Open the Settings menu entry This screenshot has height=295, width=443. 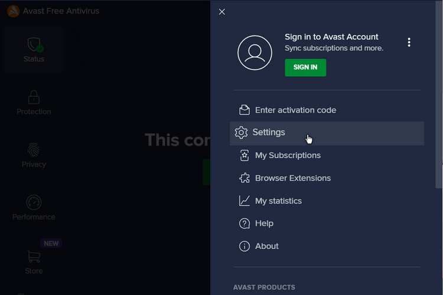(327, 133)
